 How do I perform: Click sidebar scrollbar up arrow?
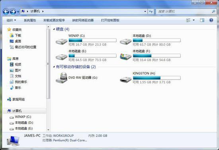pyautogui.click(x=48, y=27)
